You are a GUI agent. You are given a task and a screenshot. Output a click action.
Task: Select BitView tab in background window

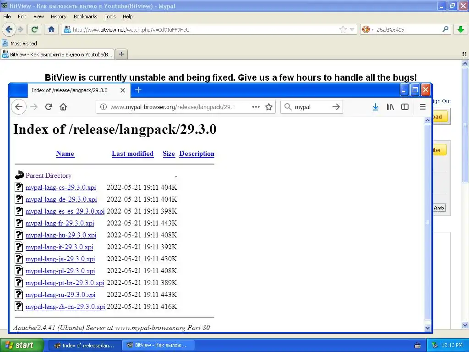click(x=57, y=54)
